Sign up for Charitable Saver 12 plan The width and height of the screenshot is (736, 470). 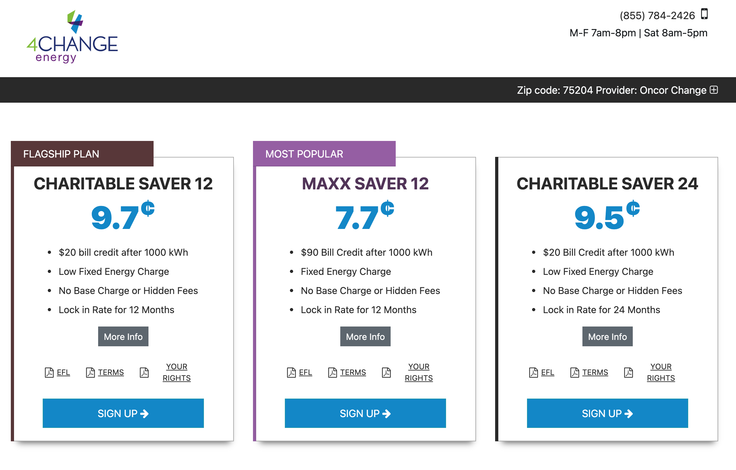pyautogui.click(x=123, y=413)
